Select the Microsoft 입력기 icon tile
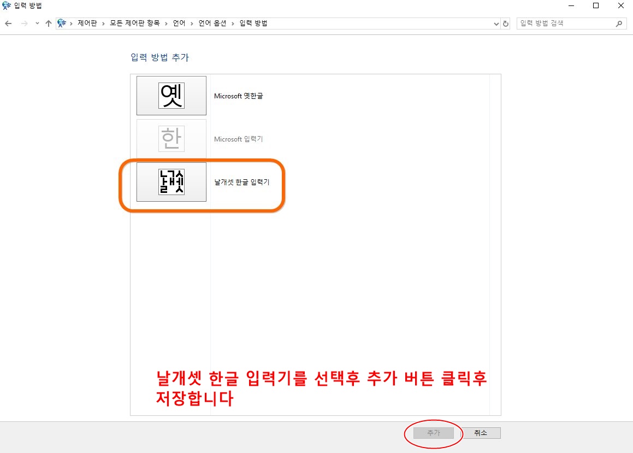The height and width of the screenshot is (453, 633). [x=171, y=138]
